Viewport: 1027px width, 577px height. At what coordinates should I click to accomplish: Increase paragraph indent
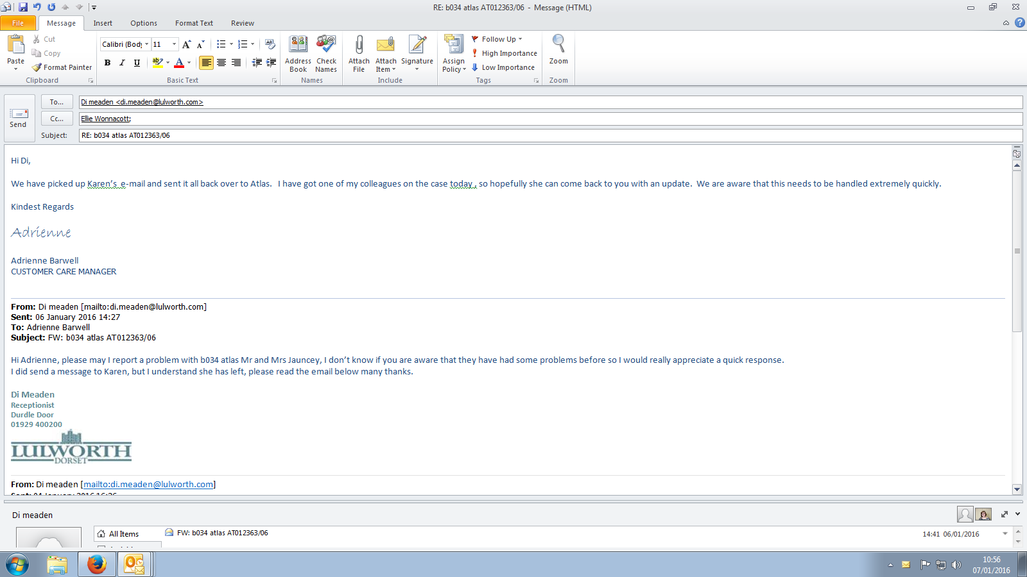pos(272,62)
